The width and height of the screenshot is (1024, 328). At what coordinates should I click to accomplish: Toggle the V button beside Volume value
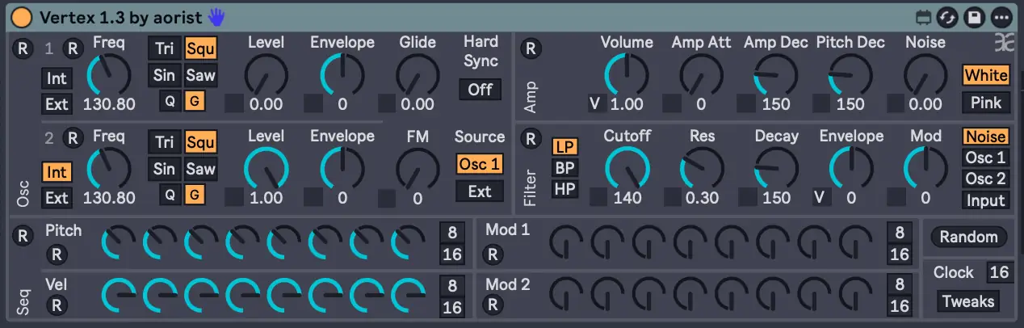(595, 103)
